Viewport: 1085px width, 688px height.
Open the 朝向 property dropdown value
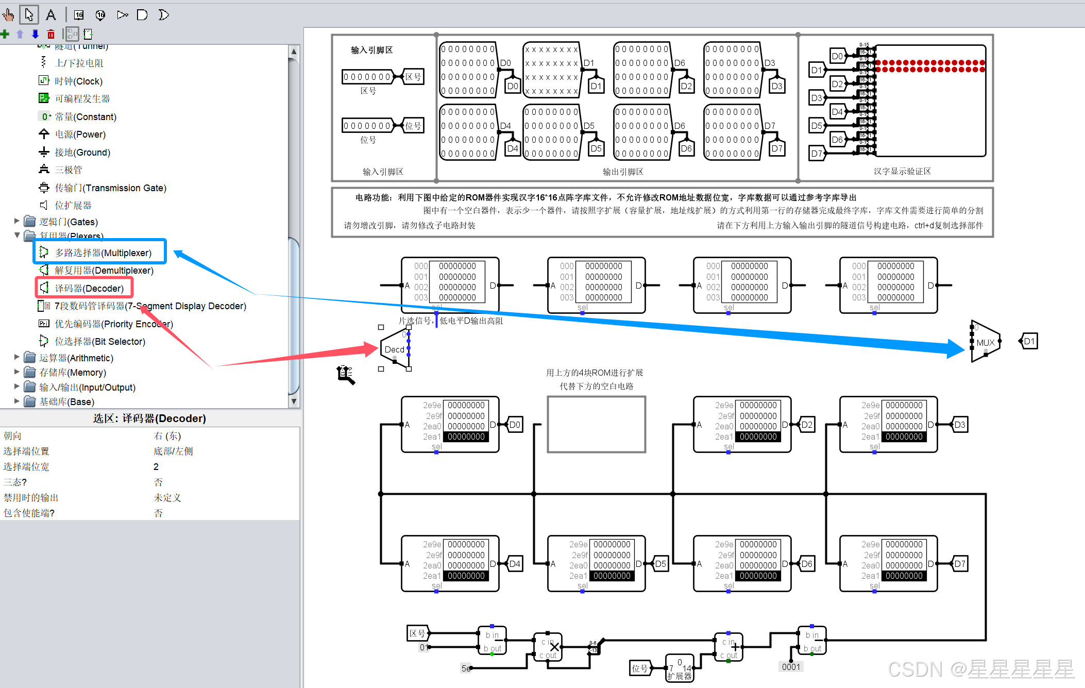coord(167,436)
